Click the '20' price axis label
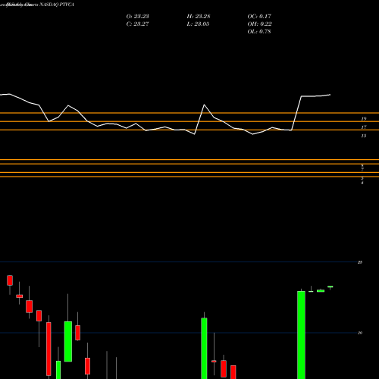Screen dimensions: 379x379 (x=360, y=333)
